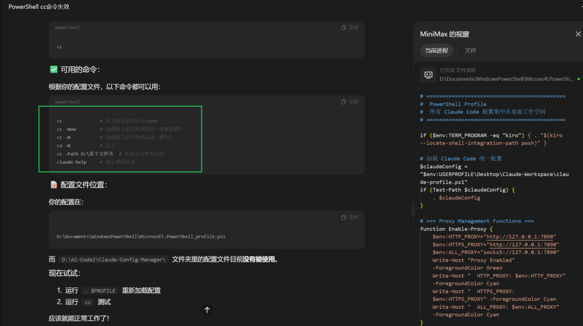The image size is (583, 326).
Task: Click the 'function Enable-Proxy' code line
Action: [x=456, y=229]
